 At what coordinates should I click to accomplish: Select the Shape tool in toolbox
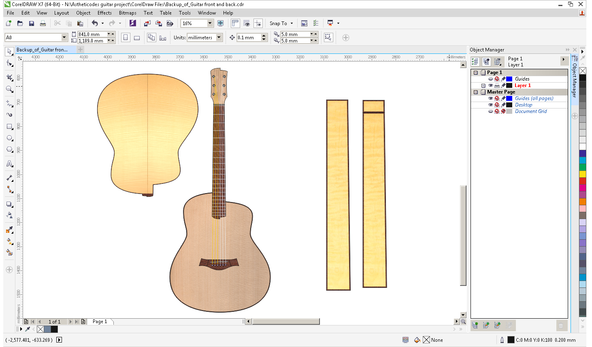coord(9,64)
